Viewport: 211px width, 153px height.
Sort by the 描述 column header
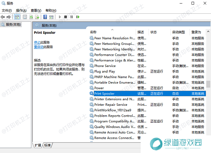pyautogui.click(x=142, y=32)
